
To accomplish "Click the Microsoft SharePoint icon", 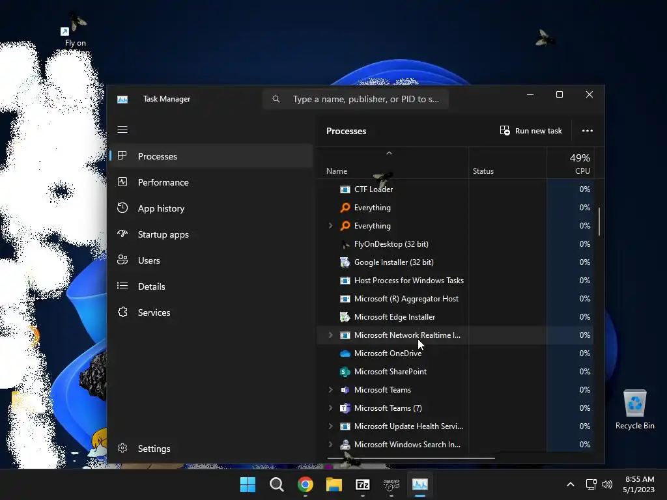I will tap(345, 372).
